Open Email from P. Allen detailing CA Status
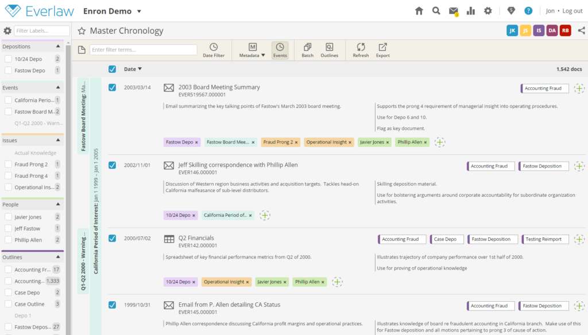 (229, 305)
